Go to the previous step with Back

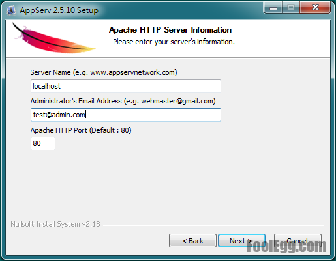(x=192, y=241)
